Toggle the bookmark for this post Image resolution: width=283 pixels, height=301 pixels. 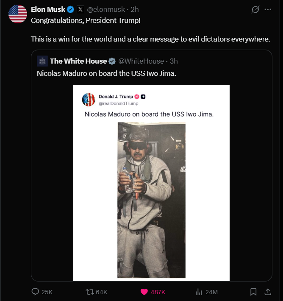tap(253, 292)
